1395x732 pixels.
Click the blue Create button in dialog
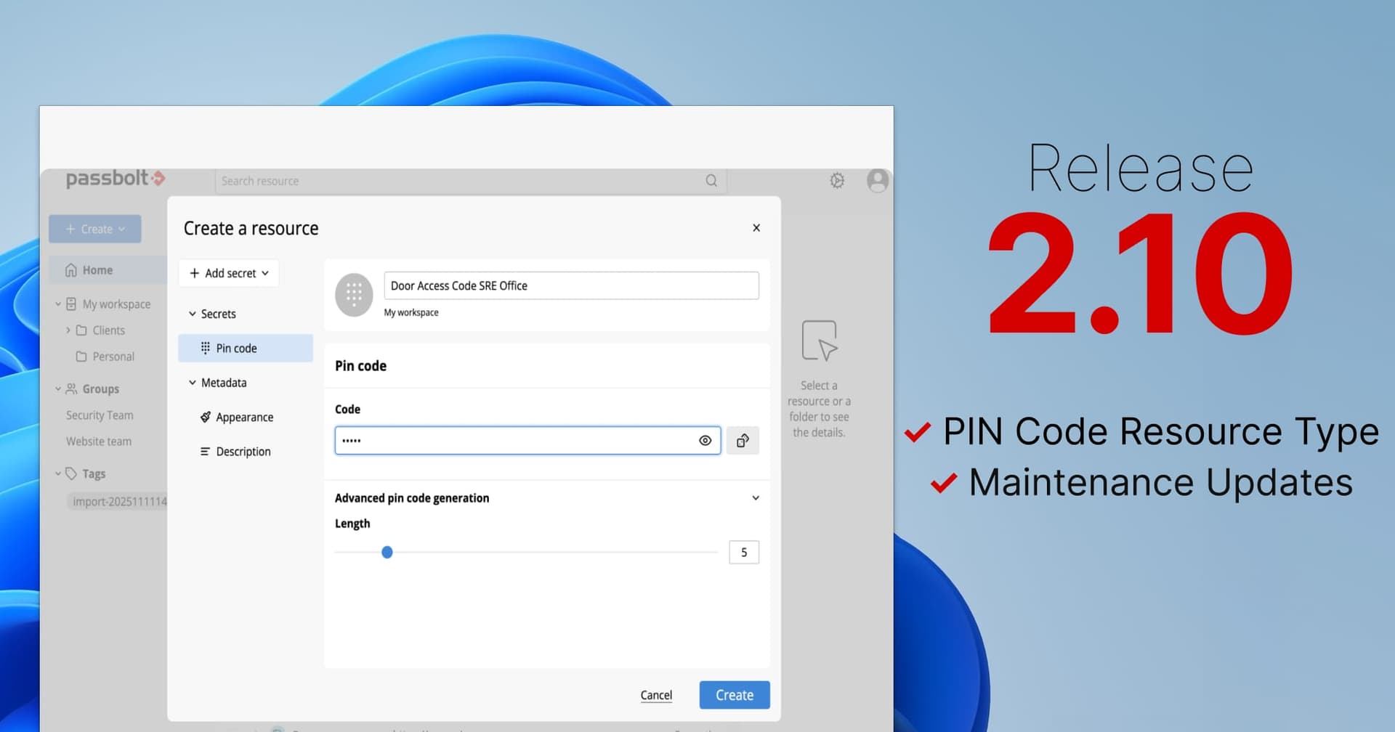click(x=735, y=695)
